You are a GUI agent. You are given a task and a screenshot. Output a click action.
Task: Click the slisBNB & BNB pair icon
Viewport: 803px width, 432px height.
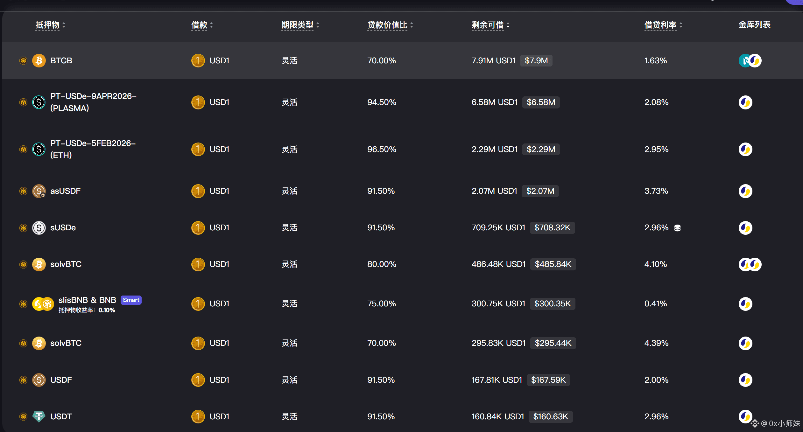(x=43, y=304)
